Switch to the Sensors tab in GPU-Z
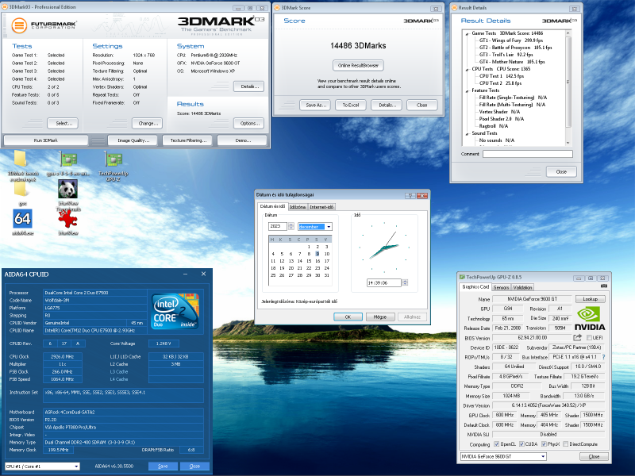Image resolution: width=635 pixels, height=476 pixels. tap(501, 287)
